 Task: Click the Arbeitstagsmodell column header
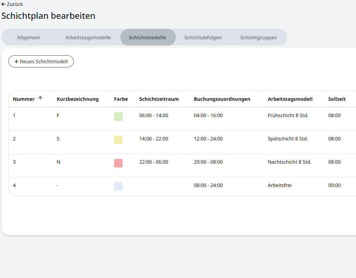point(290,99)
